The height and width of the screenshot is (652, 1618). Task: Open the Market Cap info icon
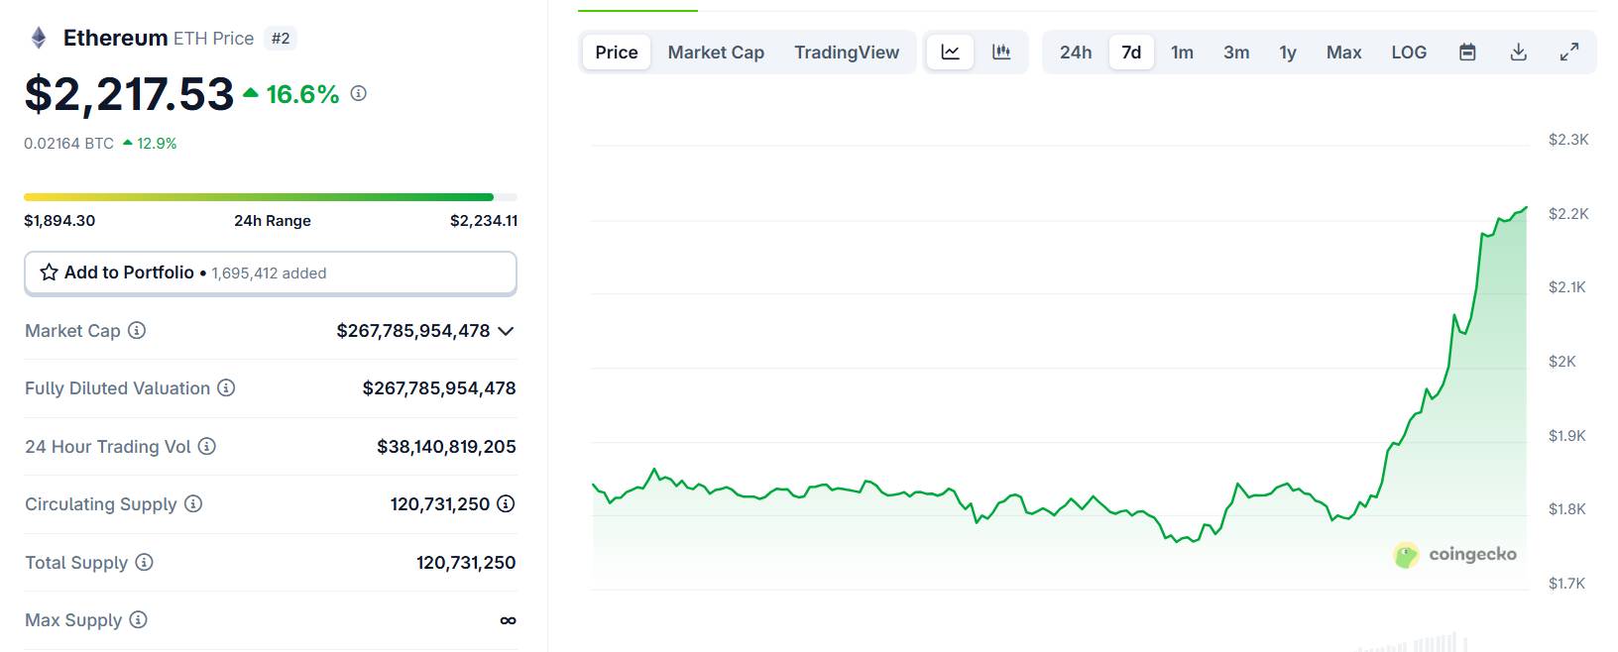point(137,330)
